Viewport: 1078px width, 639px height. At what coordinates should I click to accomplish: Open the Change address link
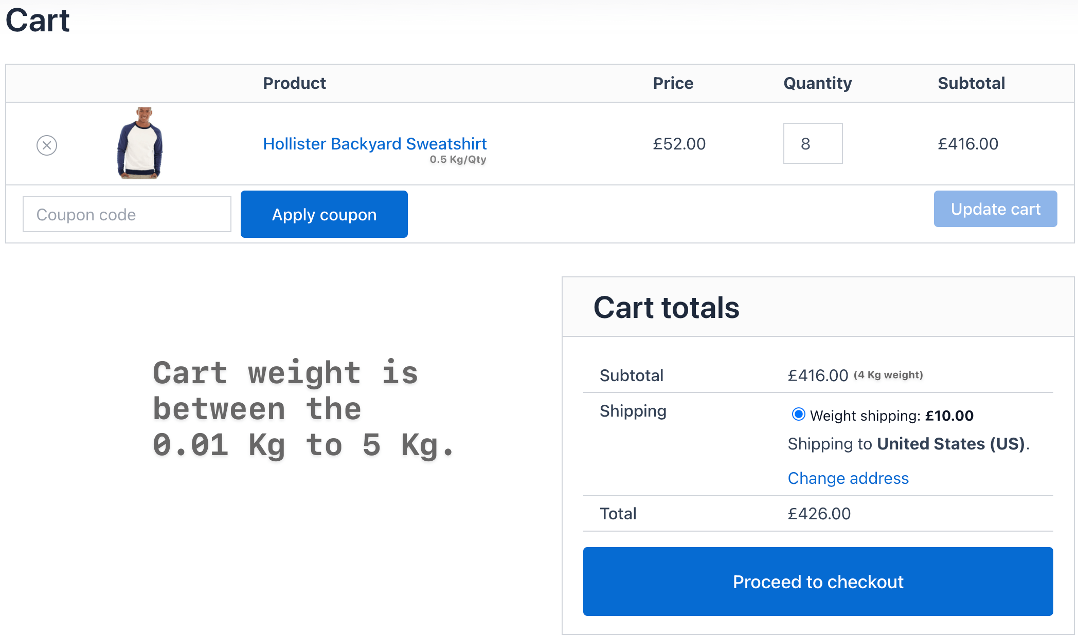pyautogui.click(x=848, y=478)
